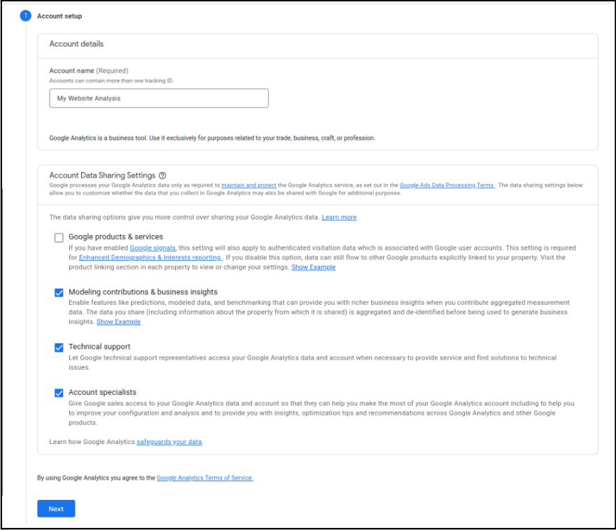Click the Learn more link
The width and height of the screenshot is (616, 530).
tap(339, 217)
